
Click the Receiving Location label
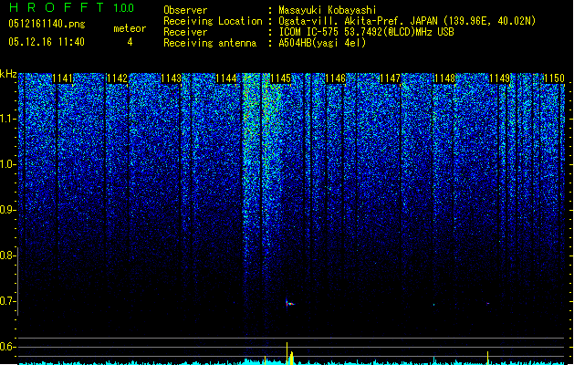[x=213, y=21]
